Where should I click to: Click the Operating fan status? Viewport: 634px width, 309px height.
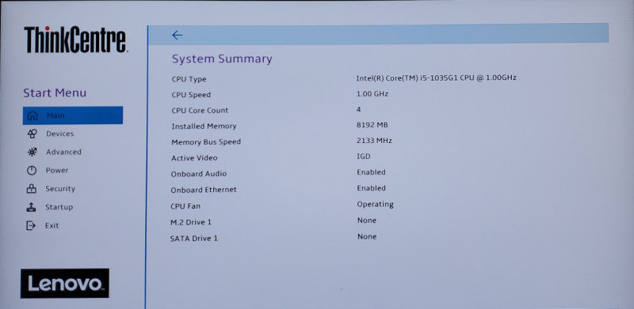[x=375, y=205]
